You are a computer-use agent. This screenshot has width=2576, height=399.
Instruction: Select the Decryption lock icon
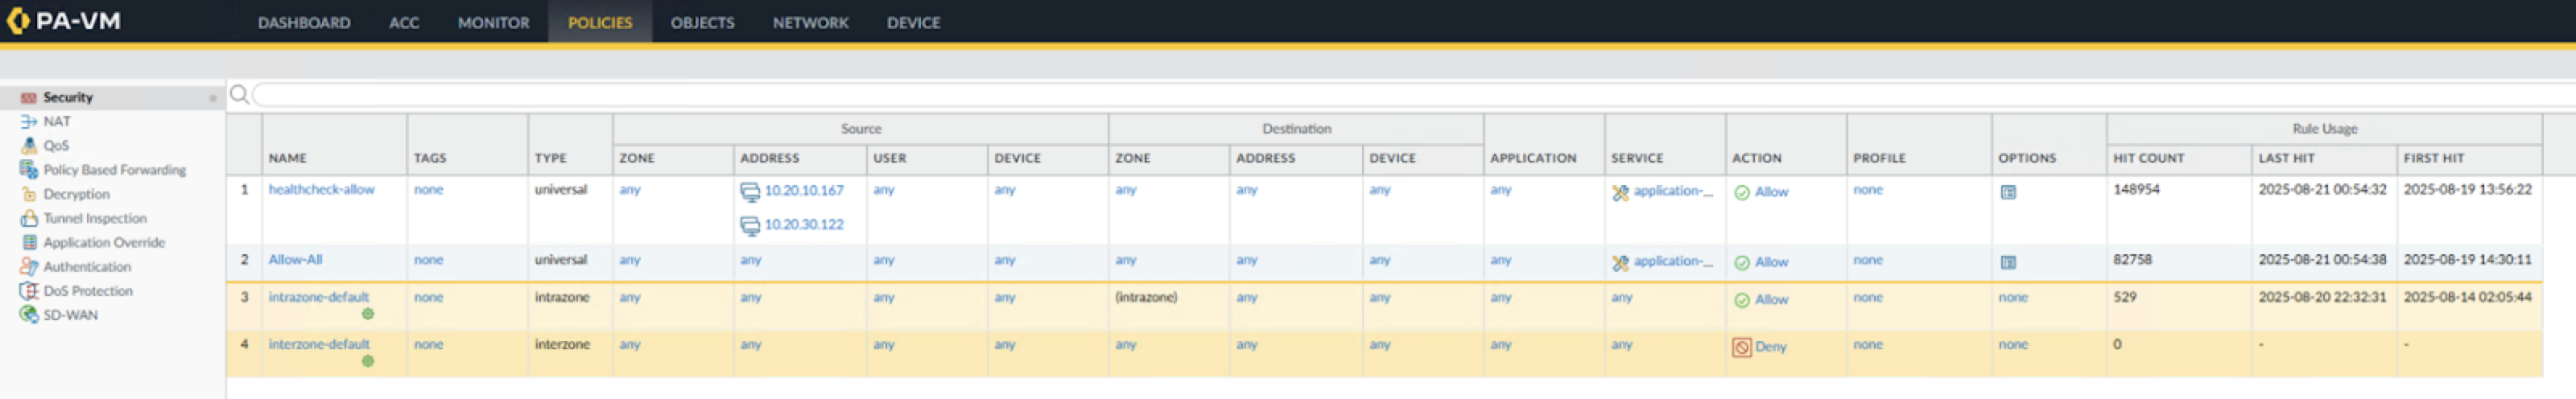point(28,194)
